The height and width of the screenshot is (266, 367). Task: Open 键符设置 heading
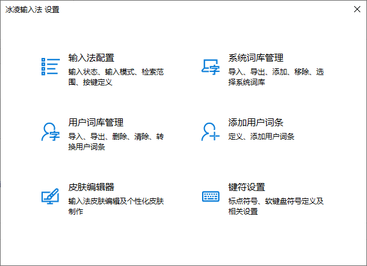tap(247, 187)
